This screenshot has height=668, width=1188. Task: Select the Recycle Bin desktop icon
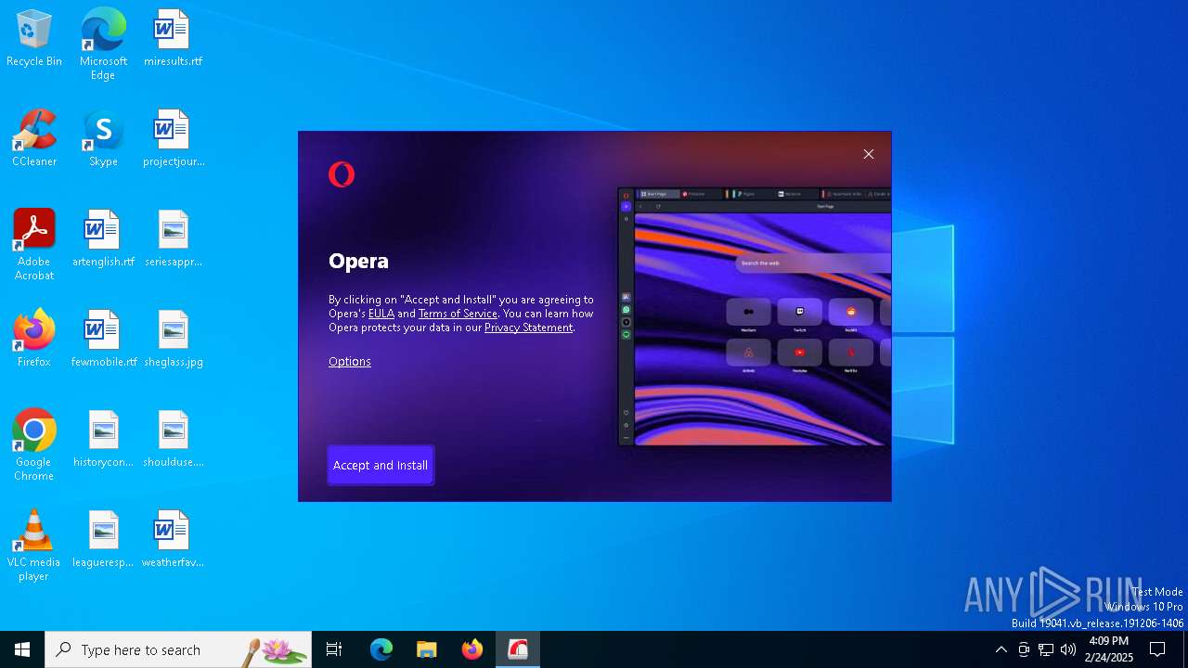coord(34,39)
